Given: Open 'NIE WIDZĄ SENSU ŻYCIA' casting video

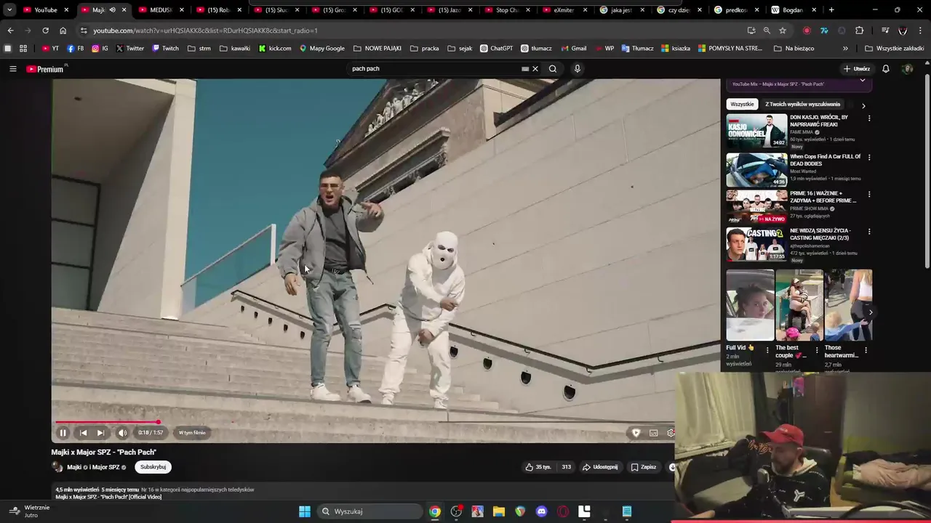Looking at the screenshot, I should coord(756,244).
